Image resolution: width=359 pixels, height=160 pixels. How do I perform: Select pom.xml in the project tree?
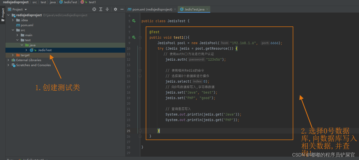coord(27,25)
